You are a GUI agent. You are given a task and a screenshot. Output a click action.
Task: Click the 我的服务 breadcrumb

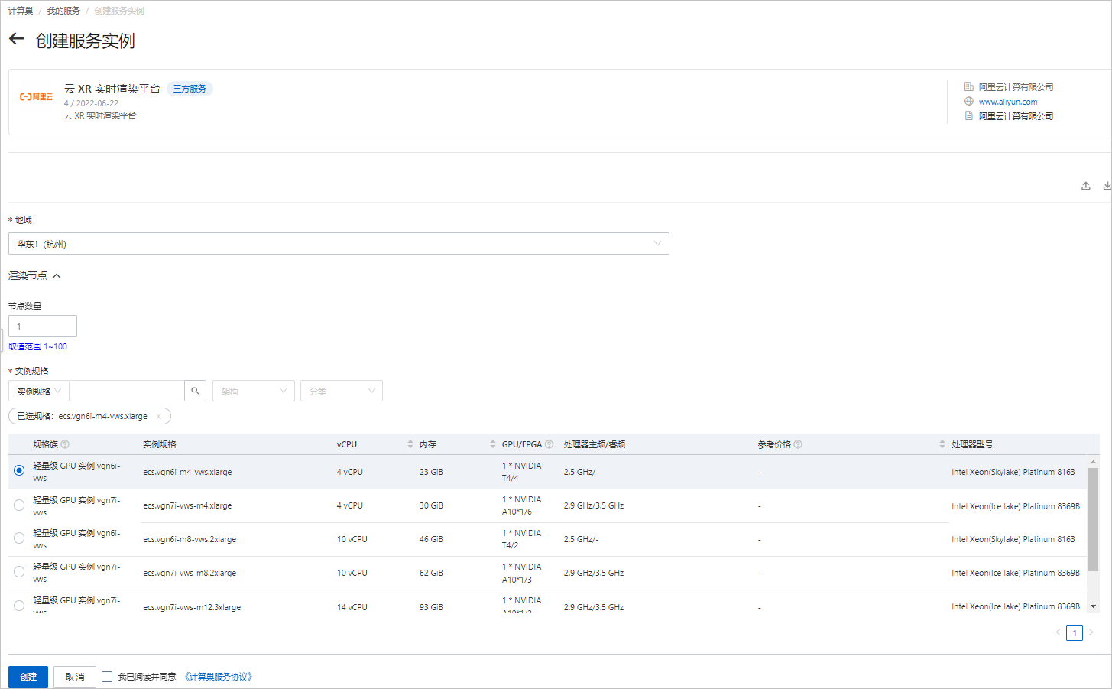click(x=63, y=11)
